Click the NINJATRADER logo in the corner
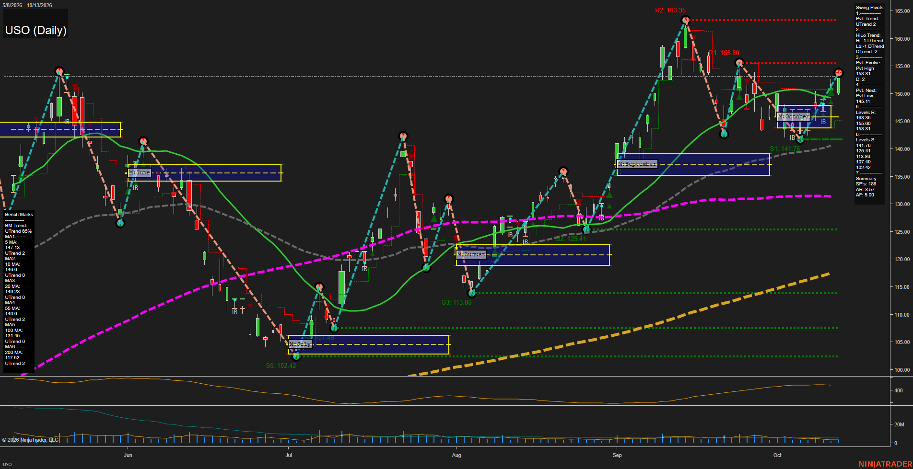Image resolution: width=913 pixels, height=469 pixels. point(885,464)
